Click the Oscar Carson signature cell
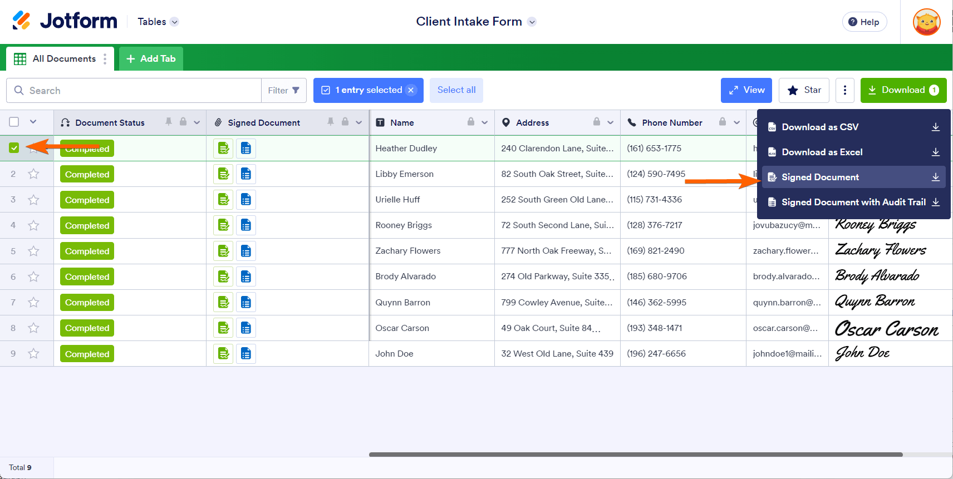 click(890, 328)
